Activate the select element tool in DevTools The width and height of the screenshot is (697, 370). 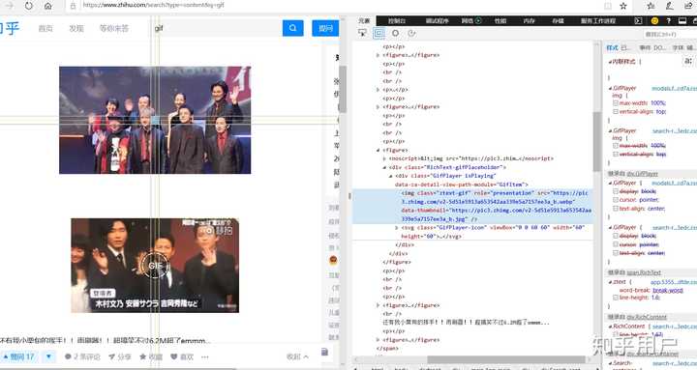(363, 33)
